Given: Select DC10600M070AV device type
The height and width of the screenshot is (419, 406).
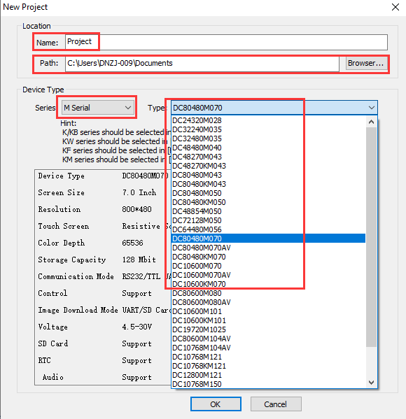Looking at the screenshot, I should [268, 275].
